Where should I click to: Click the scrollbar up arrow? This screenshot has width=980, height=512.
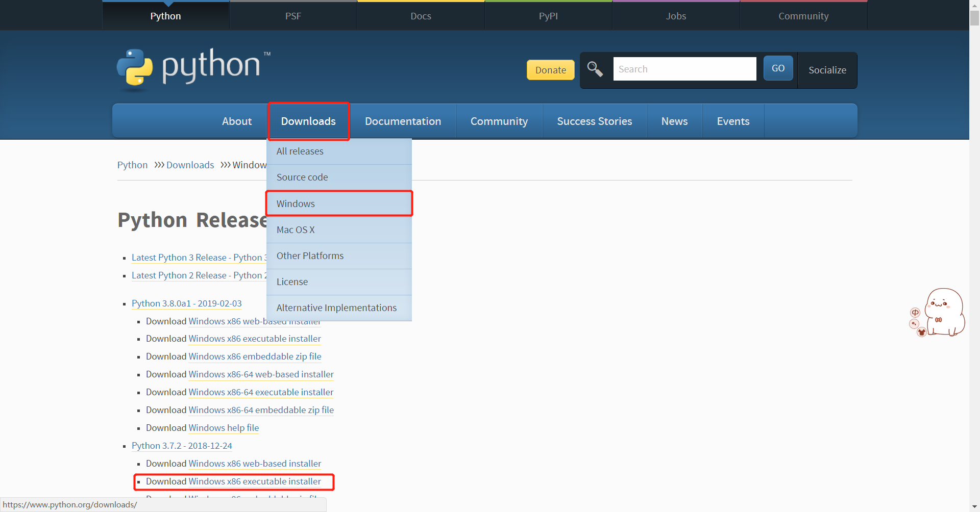click(974, 5)
